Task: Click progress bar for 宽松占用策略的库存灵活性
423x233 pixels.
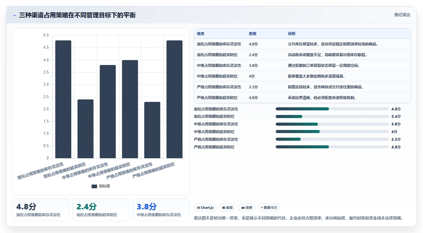Action: (332, 109)
